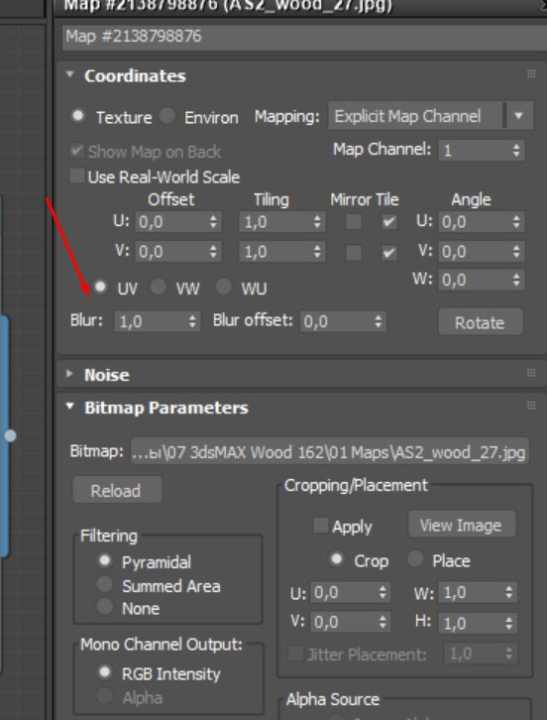Uncheck the V Tile checkbox

click(389, 253)
